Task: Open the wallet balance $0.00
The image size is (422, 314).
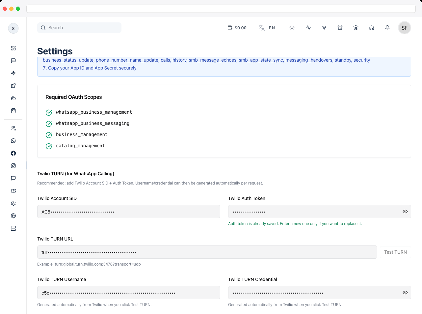Action: point(237,28)
